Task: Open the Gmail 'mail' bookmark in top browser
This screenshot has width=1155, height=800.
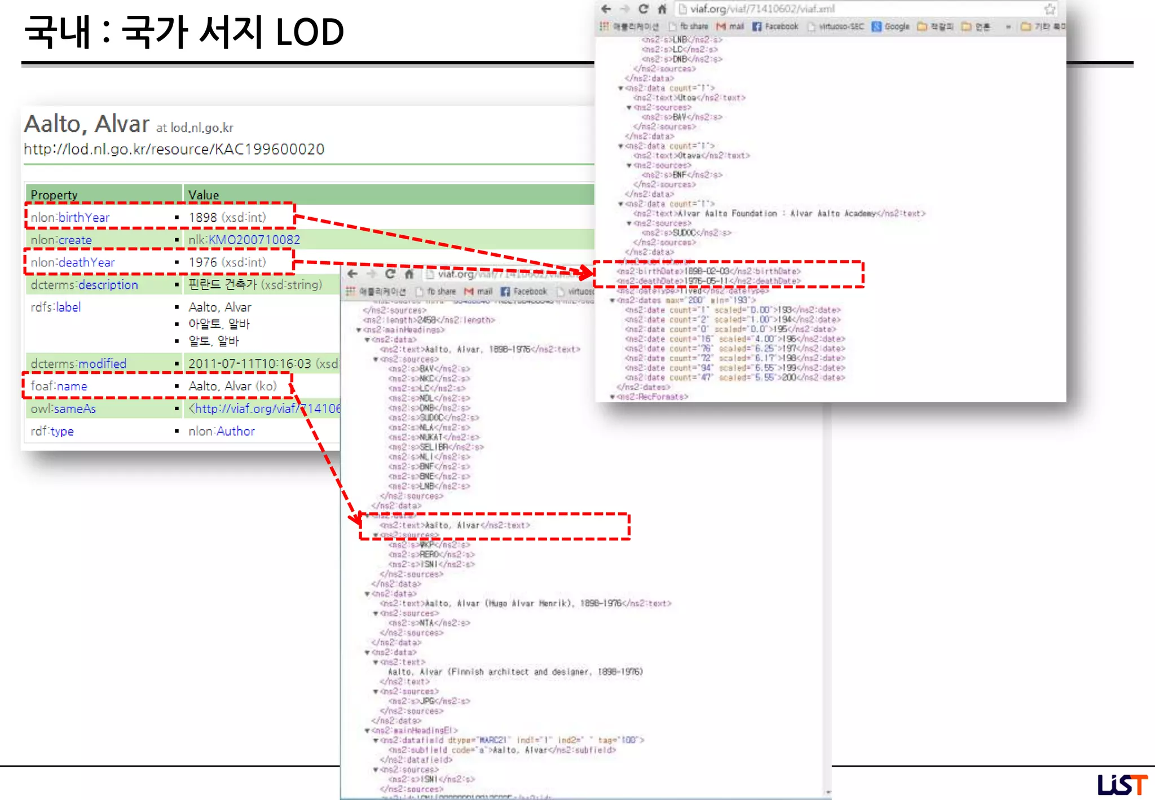Action: click(x=730, y=27)
